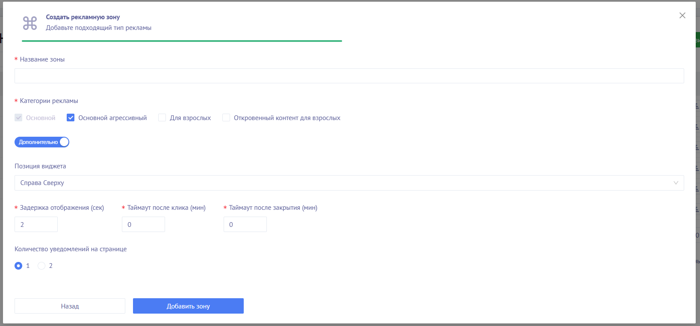Click the command symbol icon in header
Screen dimensions: 700x326
30,23
